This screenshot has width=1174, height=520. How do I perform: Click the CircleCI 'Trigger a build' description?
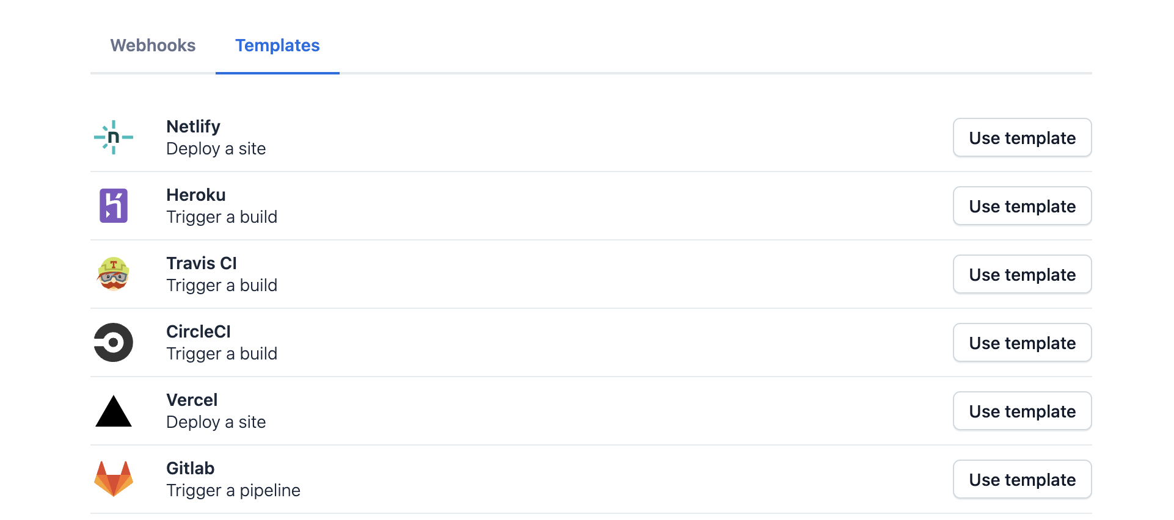pyautogui.click(x=222, y=353)
